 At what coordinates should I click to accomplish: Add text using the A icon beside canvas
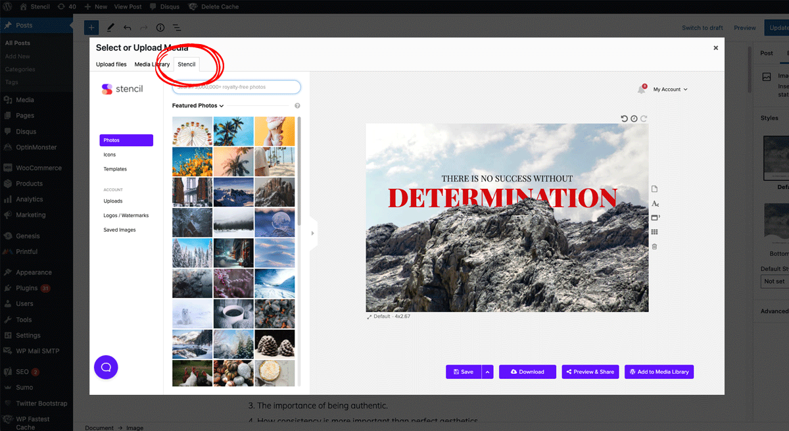pyautogui.click(x=655, y=205)
